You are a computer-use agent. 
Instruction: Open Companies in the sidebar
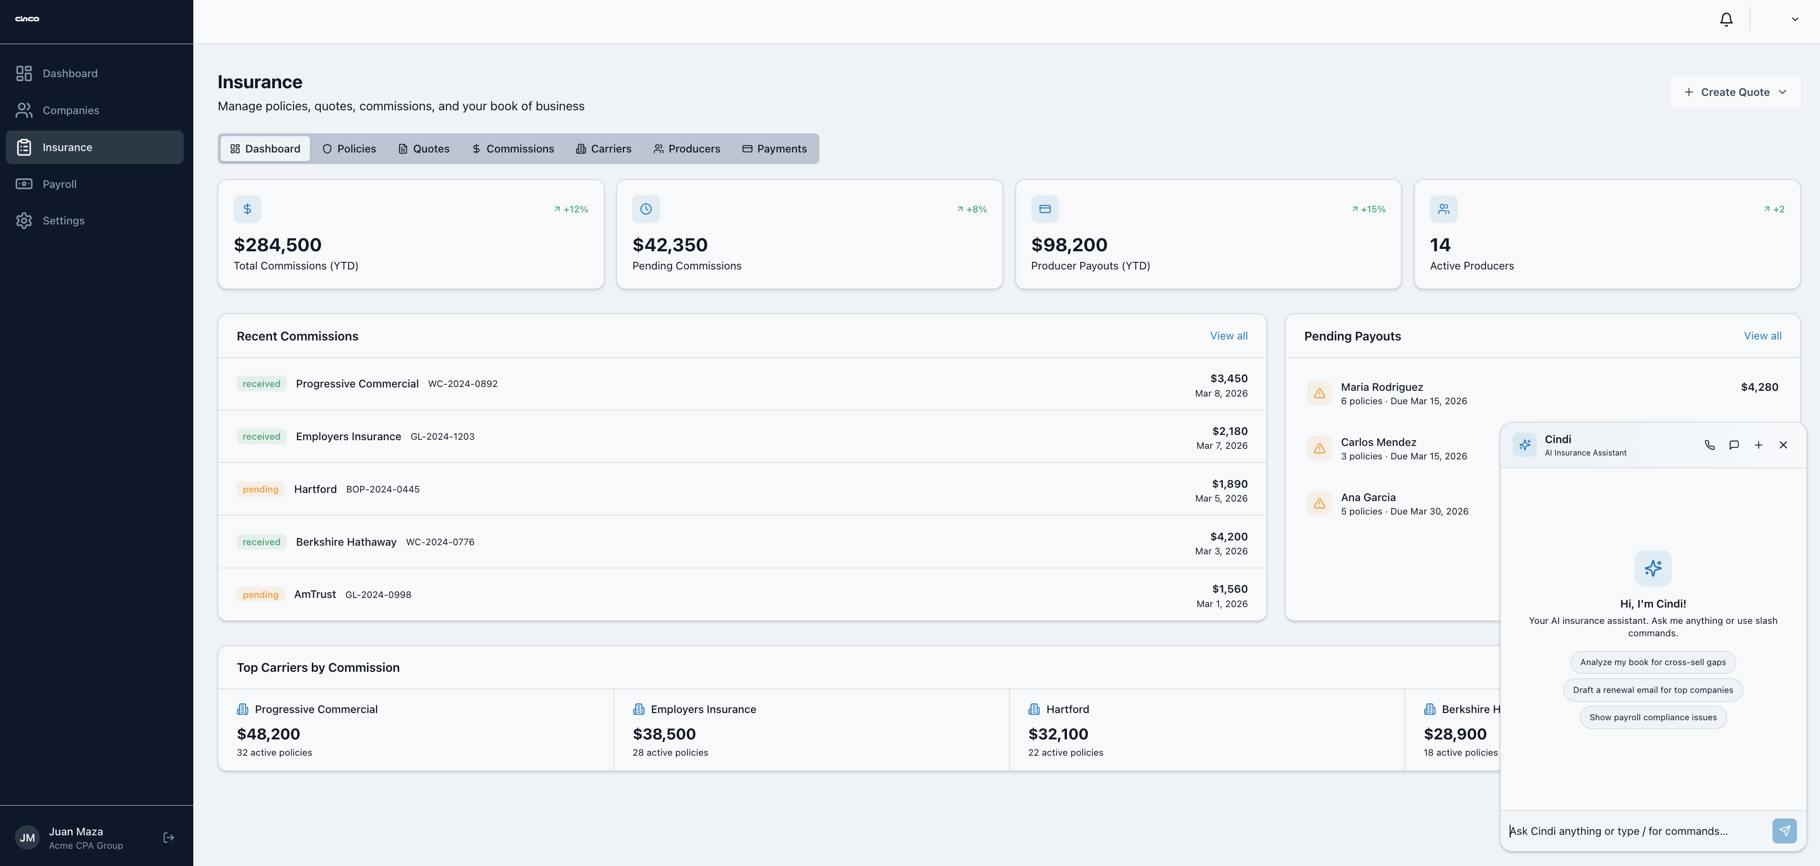pyautogui.click(x=95, y=110)
